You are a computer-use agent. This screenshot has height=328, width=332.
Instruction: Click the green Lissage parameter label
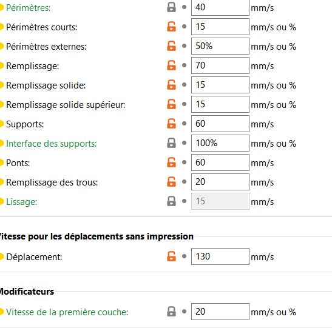coord(22,202)
